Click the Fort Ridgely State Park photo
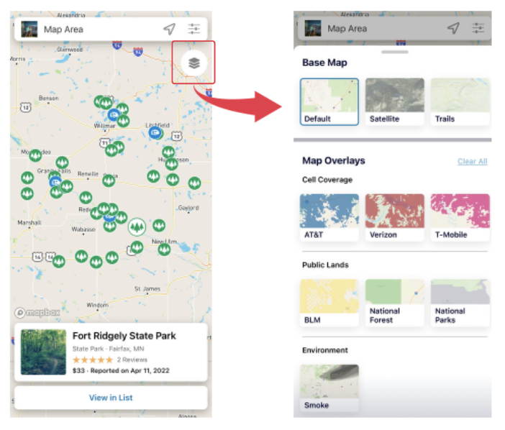 point(43,352)
